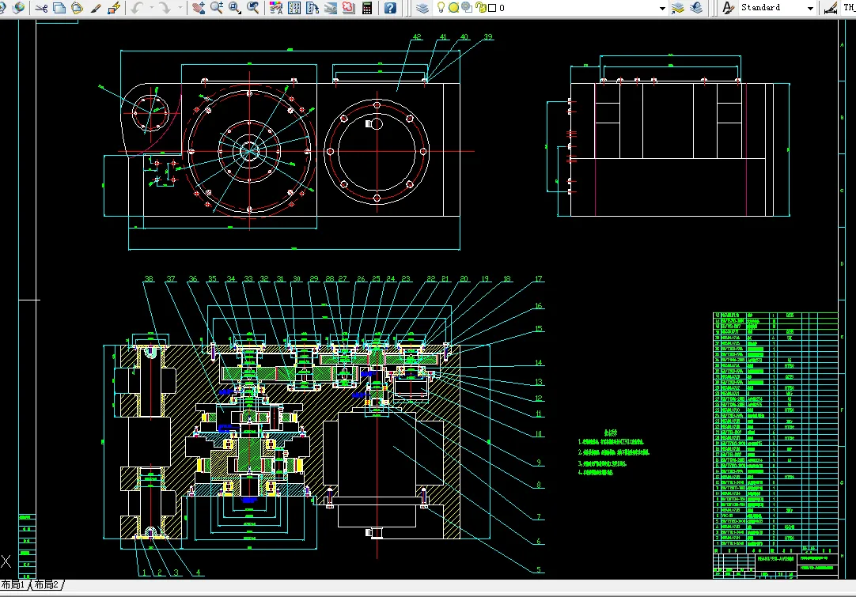Open the Undo history dropdown arrow

151,8
